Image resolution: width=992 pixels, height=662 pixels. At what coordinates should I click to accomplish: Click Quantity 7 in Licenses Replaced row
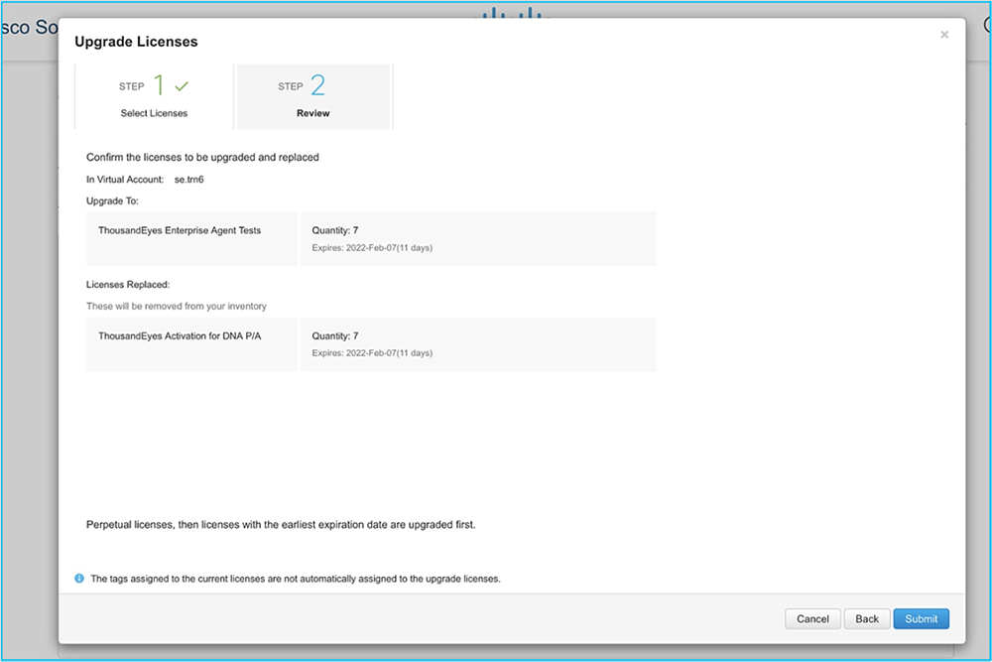pyautogui.click(x=335, y=336)
